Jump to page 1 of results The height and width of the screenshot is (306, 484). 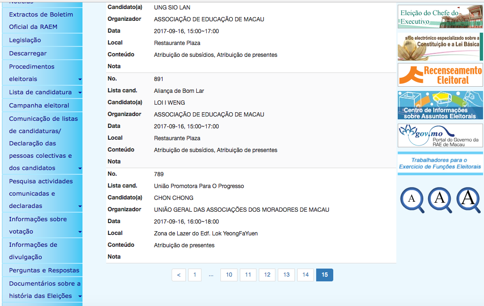pyautogui.click(x=195, y=275)
